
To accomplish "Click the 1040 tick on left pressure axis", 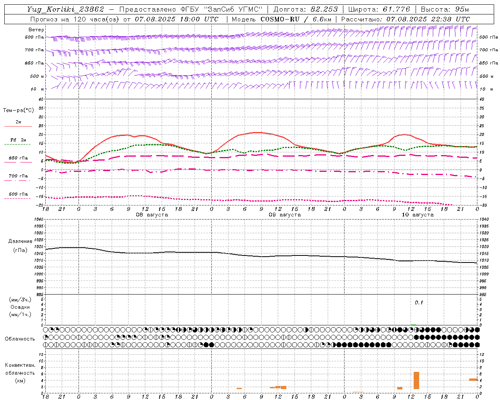I will (x=40, y=220).
